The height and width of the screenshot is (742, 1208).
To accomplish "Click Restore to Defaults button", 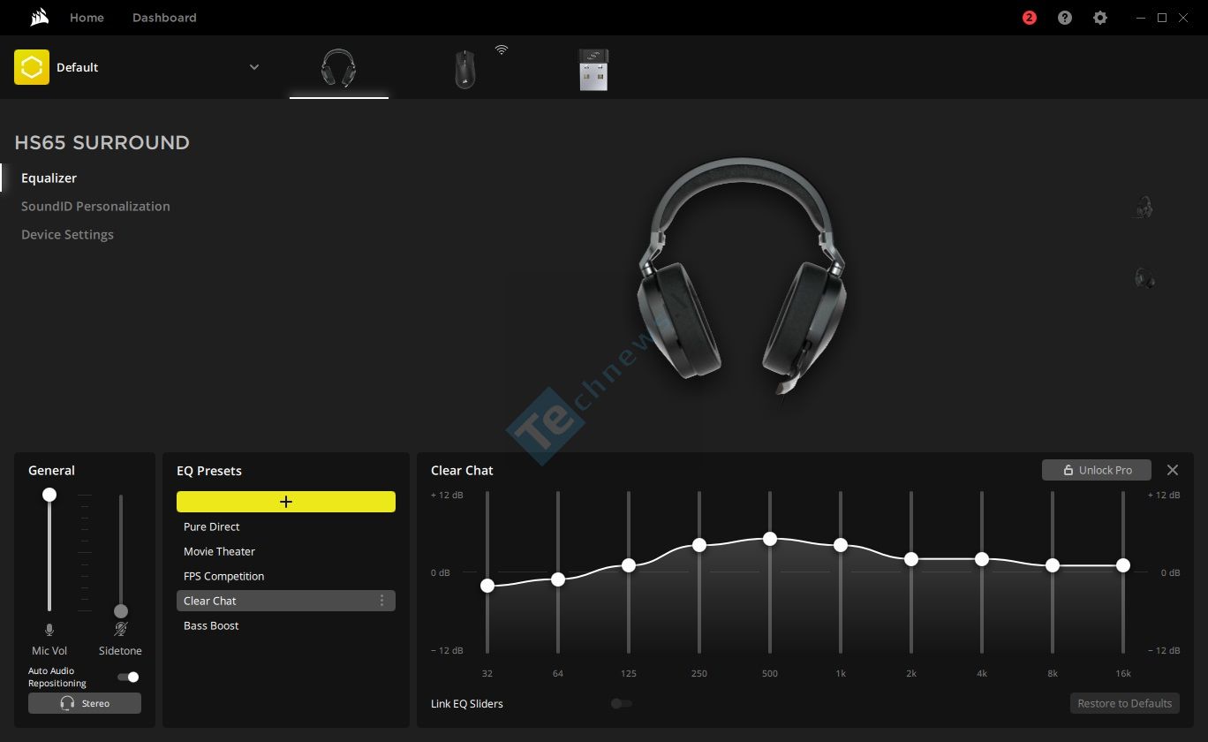I will [x=1125, y=703].
